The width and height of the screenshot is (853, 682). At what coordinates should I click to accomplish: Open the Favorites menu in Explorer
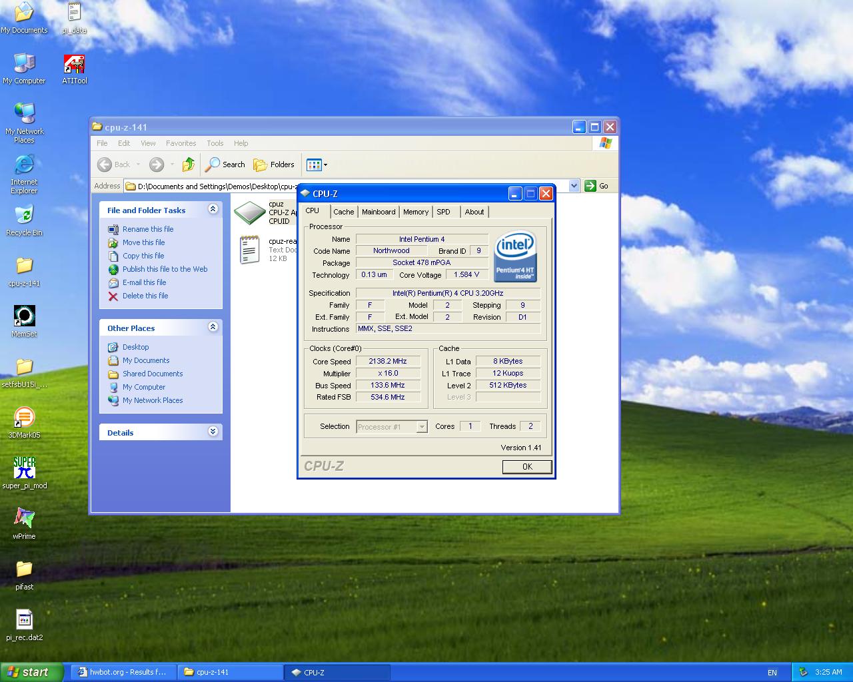(181, 143)
